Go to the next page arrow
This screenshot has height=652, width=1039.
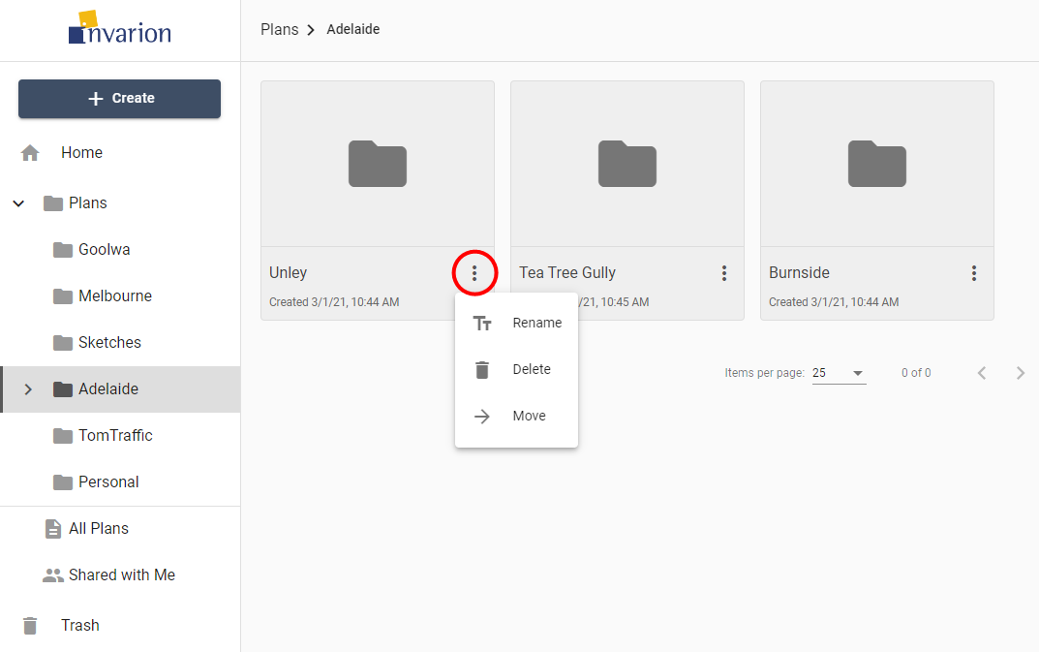click(1021, 373)
